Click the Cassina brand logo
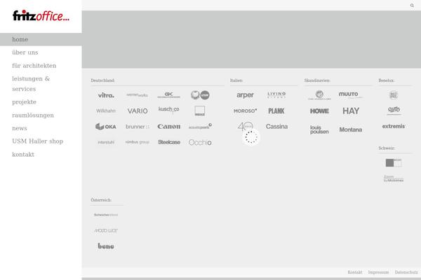The height and width of the screenshot is (280, 421). coord(276,127)
